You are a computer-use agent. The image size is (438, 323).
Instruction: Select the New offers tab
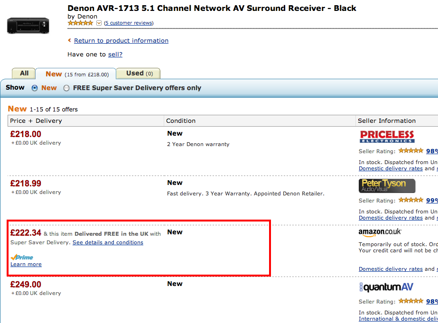76,74
